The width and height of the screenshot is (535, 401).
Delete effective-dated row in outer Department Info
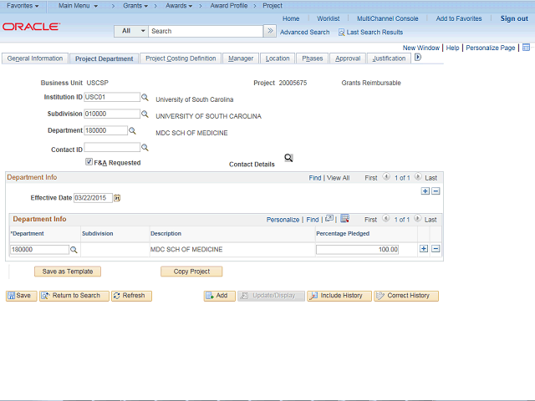[x=436, y=191]
